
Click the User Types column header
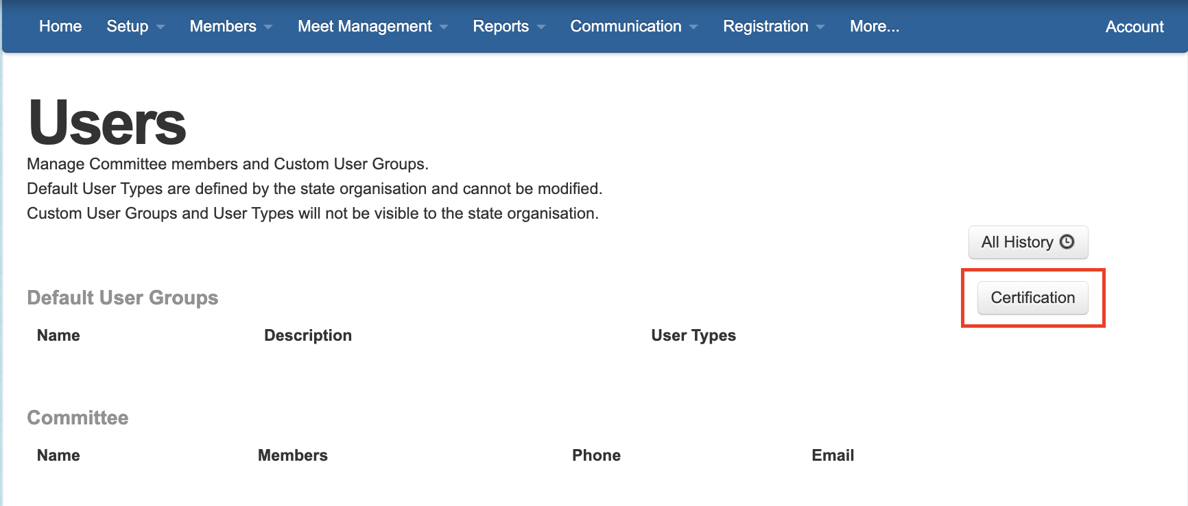pos(693,335)
